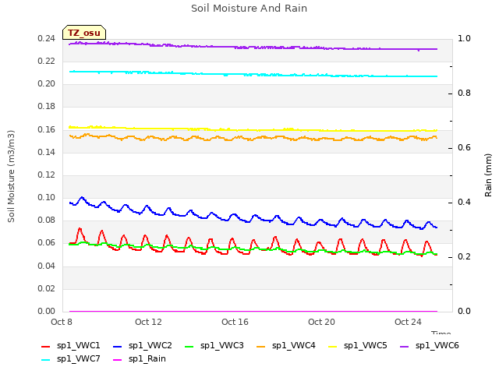Toggle sp1_VWC7 legend entry
499x374 pixels.
(71, 359)
